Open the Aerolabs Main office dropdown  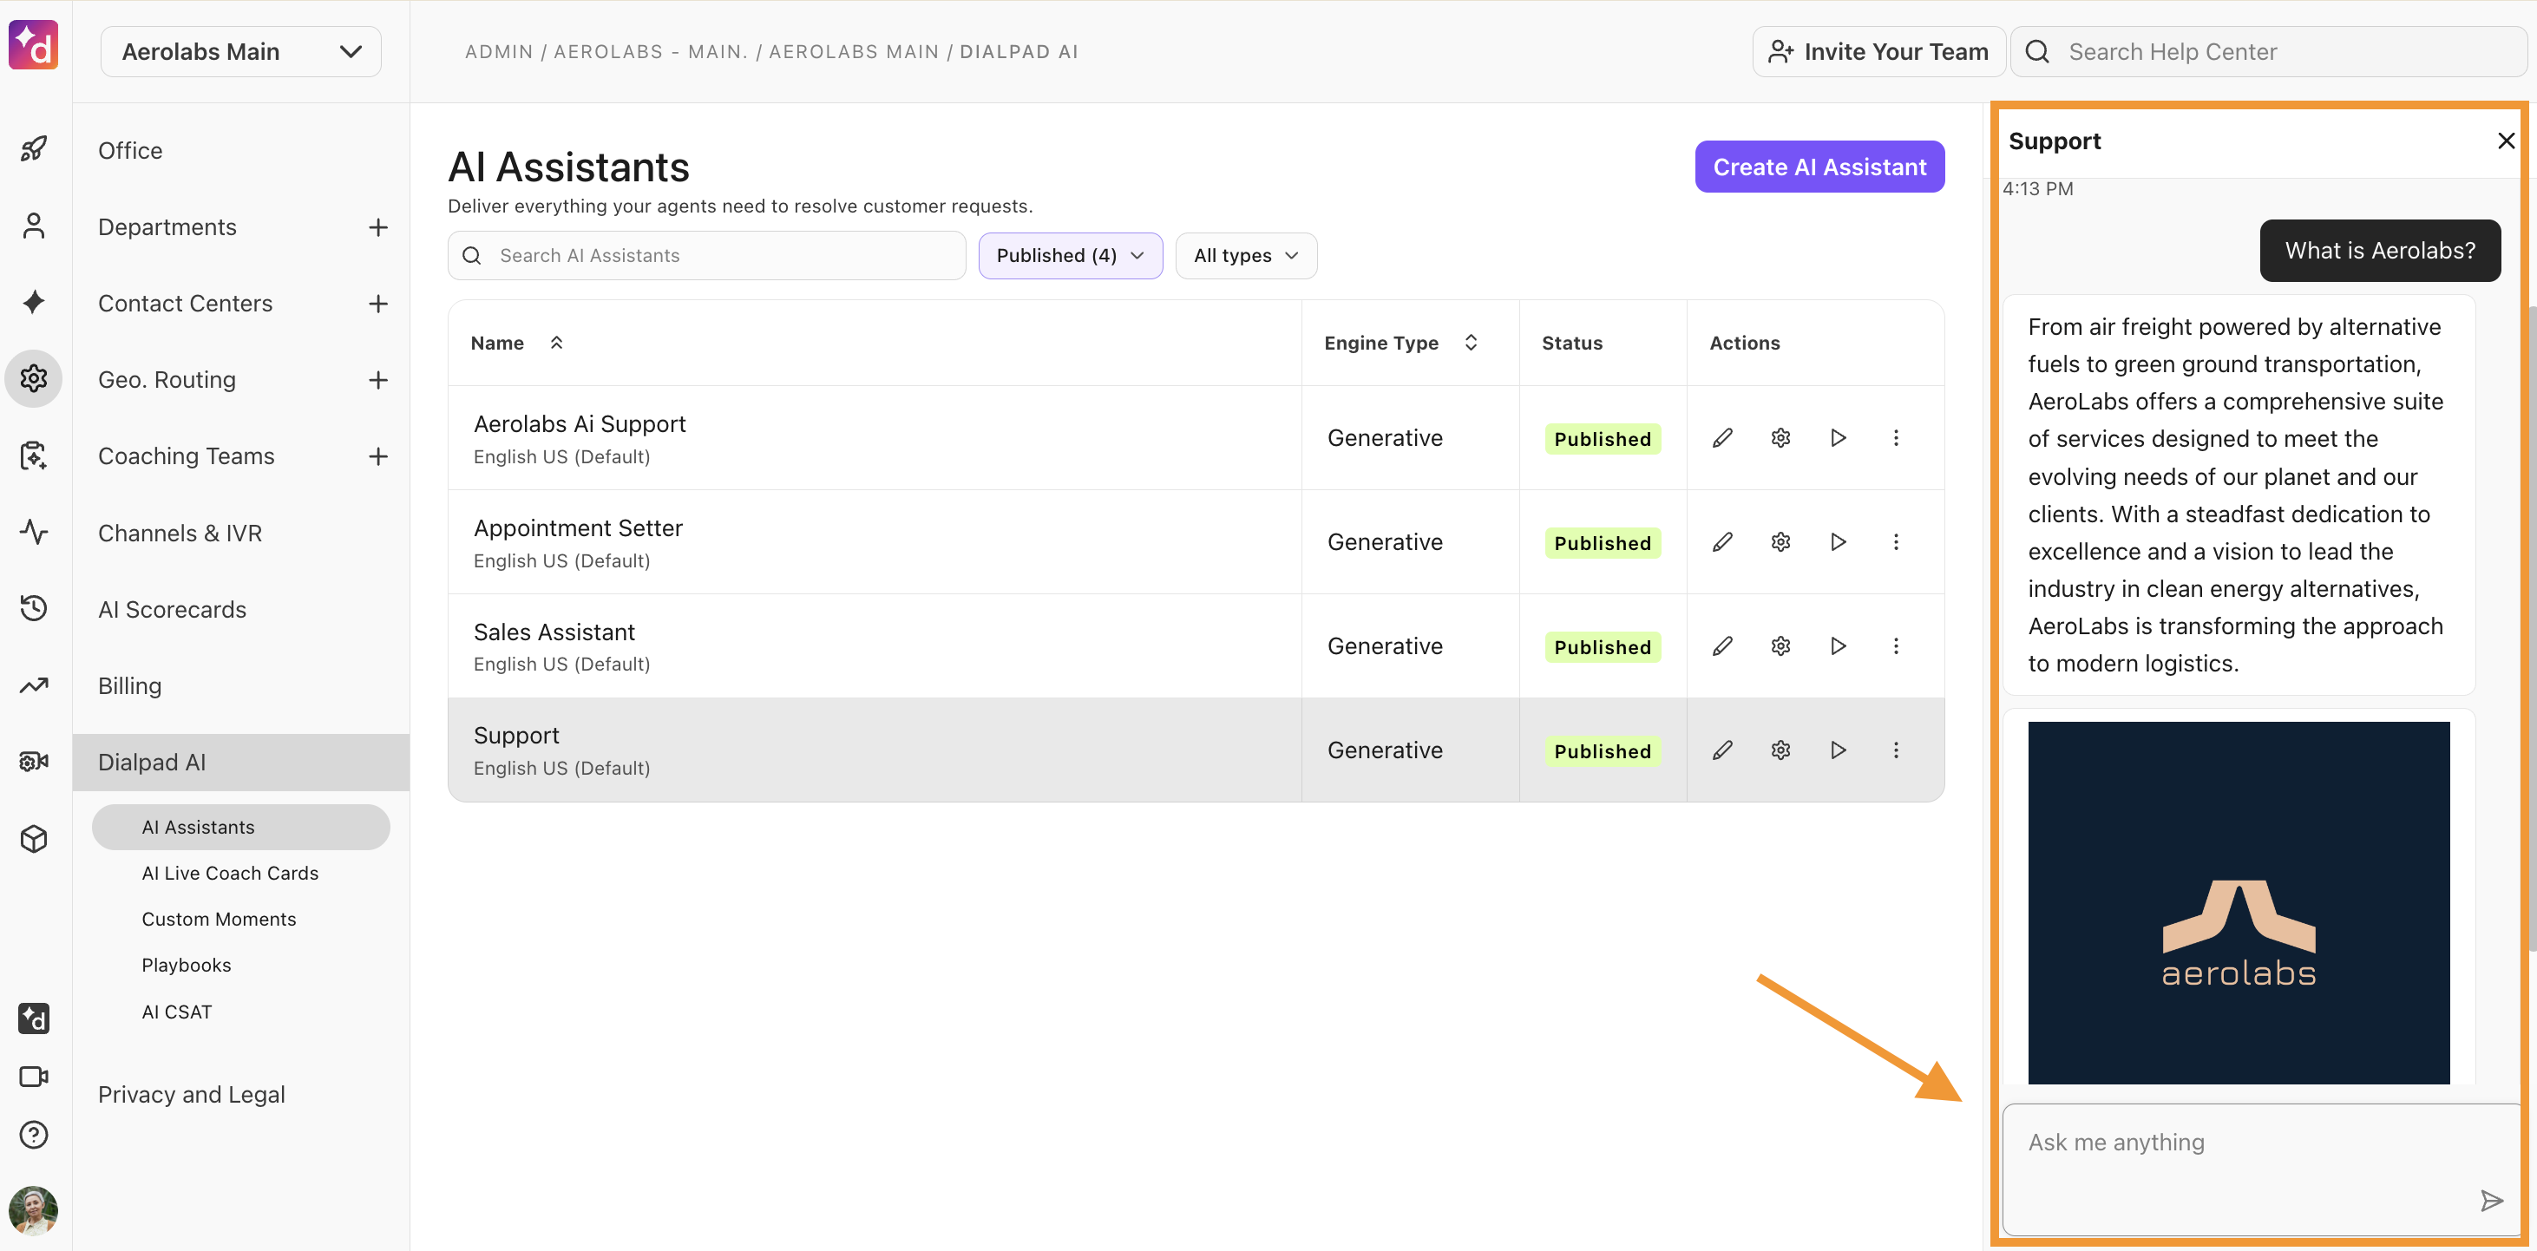[x=241, y=51]
